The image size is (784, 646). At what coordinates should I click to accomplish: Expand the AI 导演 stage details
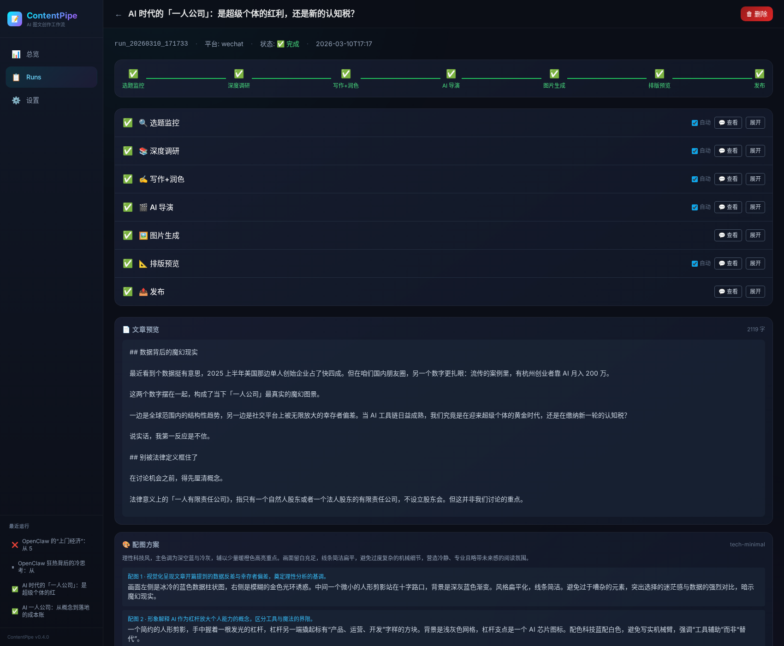point(755,207)
